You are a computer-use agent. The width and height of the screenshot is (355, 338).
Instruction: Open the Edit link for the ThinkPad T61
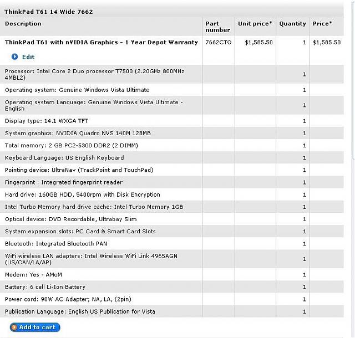click(28, 57)
